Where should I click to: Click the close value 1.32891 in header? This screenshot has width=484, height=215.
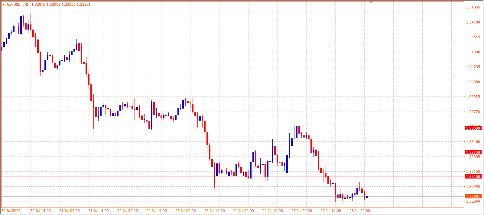tap(83, 5)
